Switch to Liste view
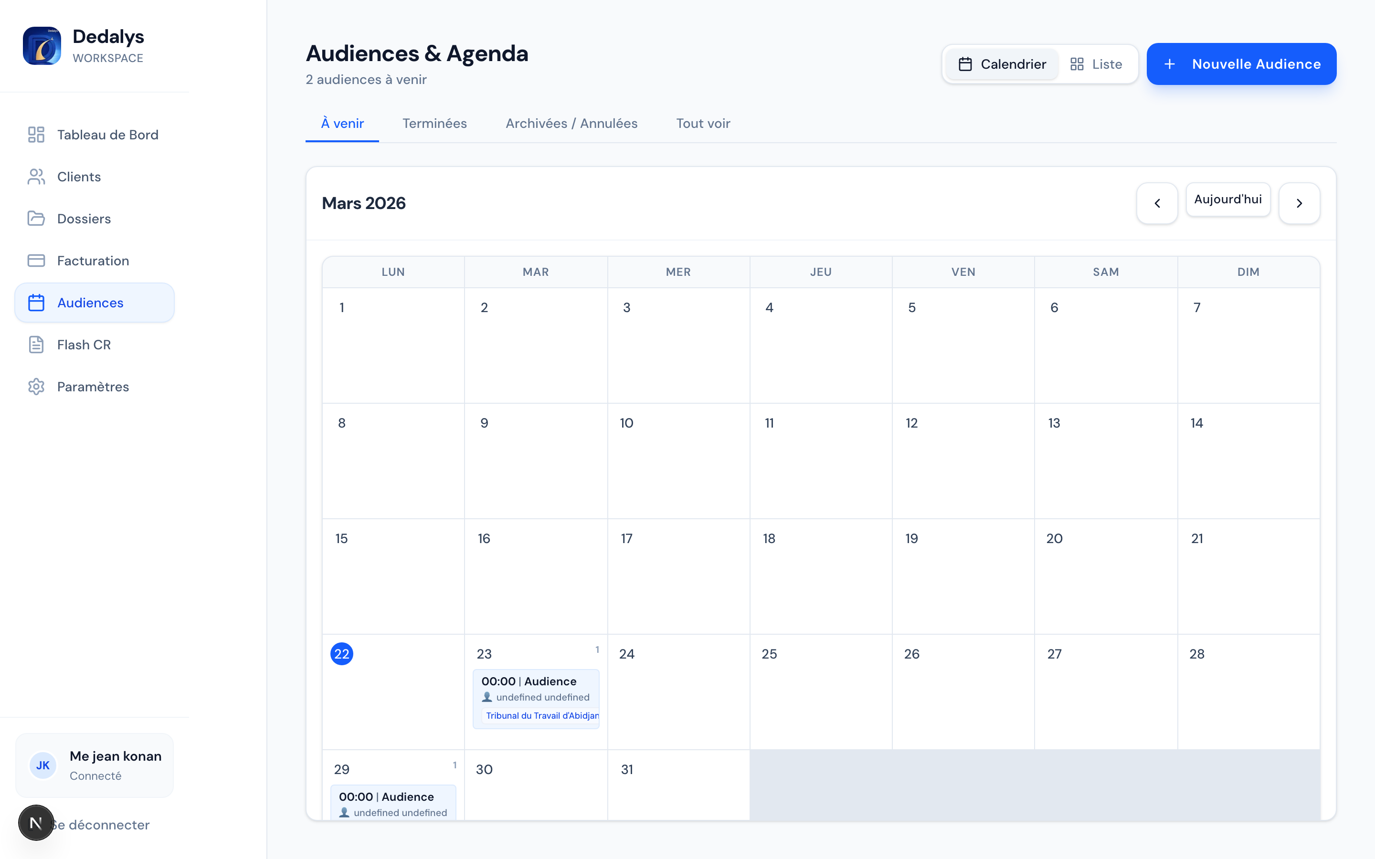This screenshot has height=859, width=1375. tap(1097, 63)
